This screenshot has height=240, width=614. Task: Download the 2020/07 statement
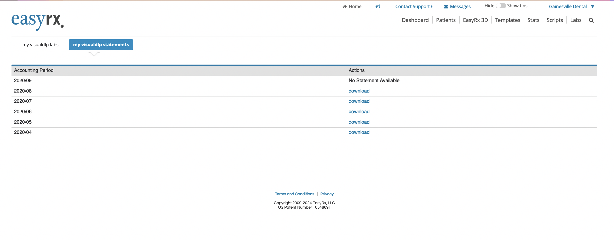coord(359,101)
